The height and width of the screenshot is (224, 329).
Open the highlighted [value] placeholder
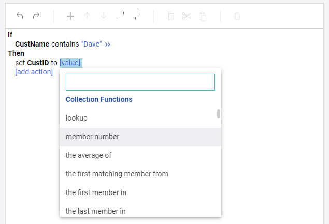tap(70, 63)
